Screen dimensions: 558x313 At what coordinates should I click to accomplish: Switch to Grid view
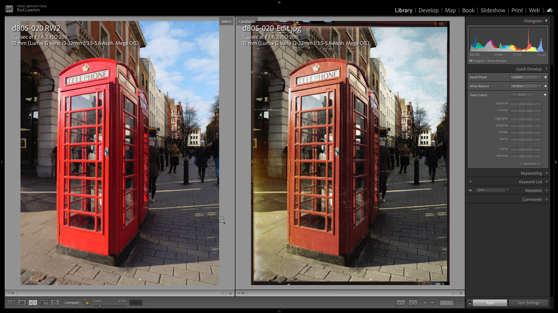click(x=11, y=302)
